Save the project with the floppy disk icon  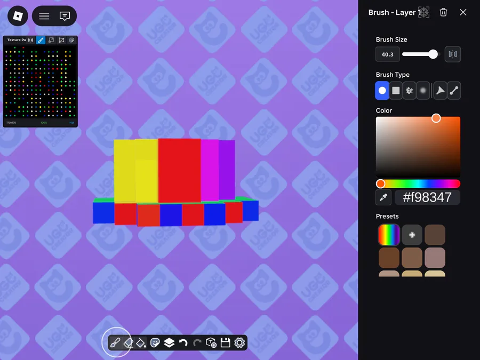coord(225,342)
